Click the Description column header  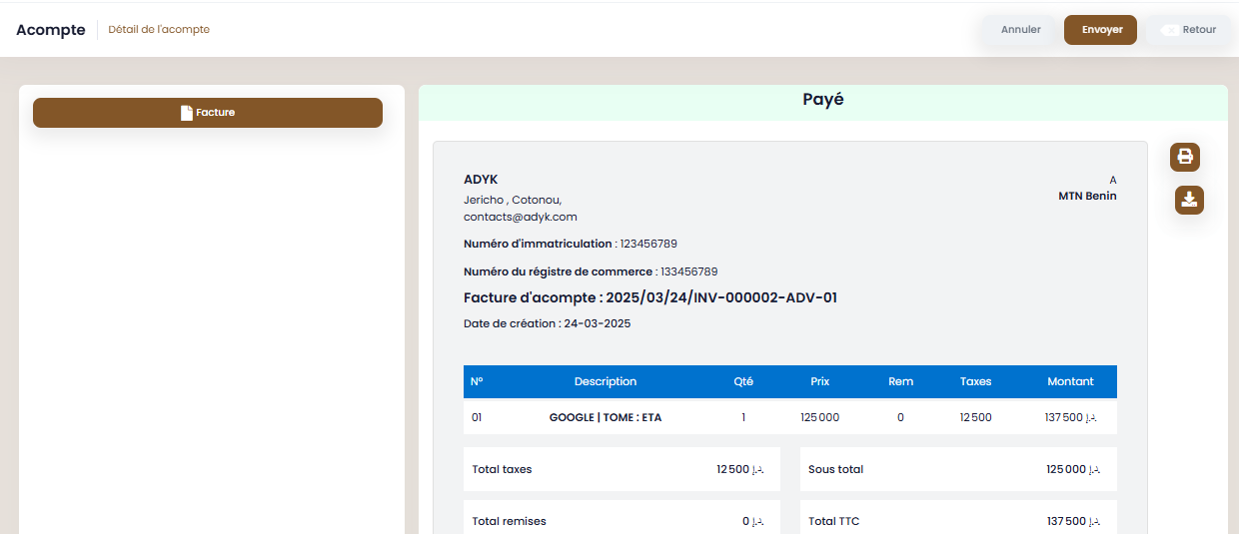[606, 381]
